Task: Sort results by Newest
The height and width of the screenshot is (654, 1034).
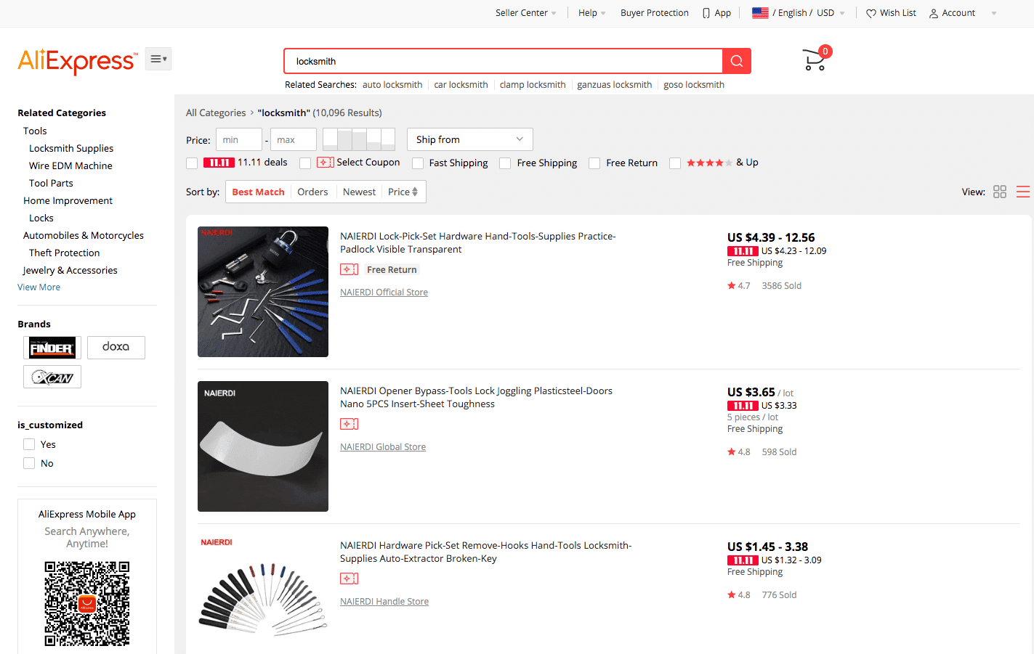Action: [359, 192]
